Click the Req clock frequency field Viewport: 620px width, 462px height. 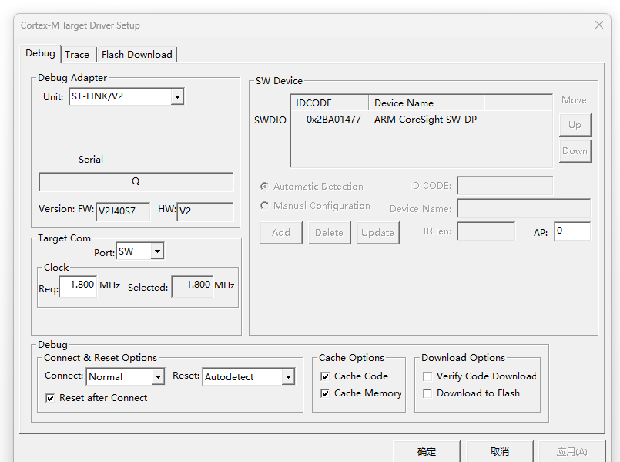(79, 286)
